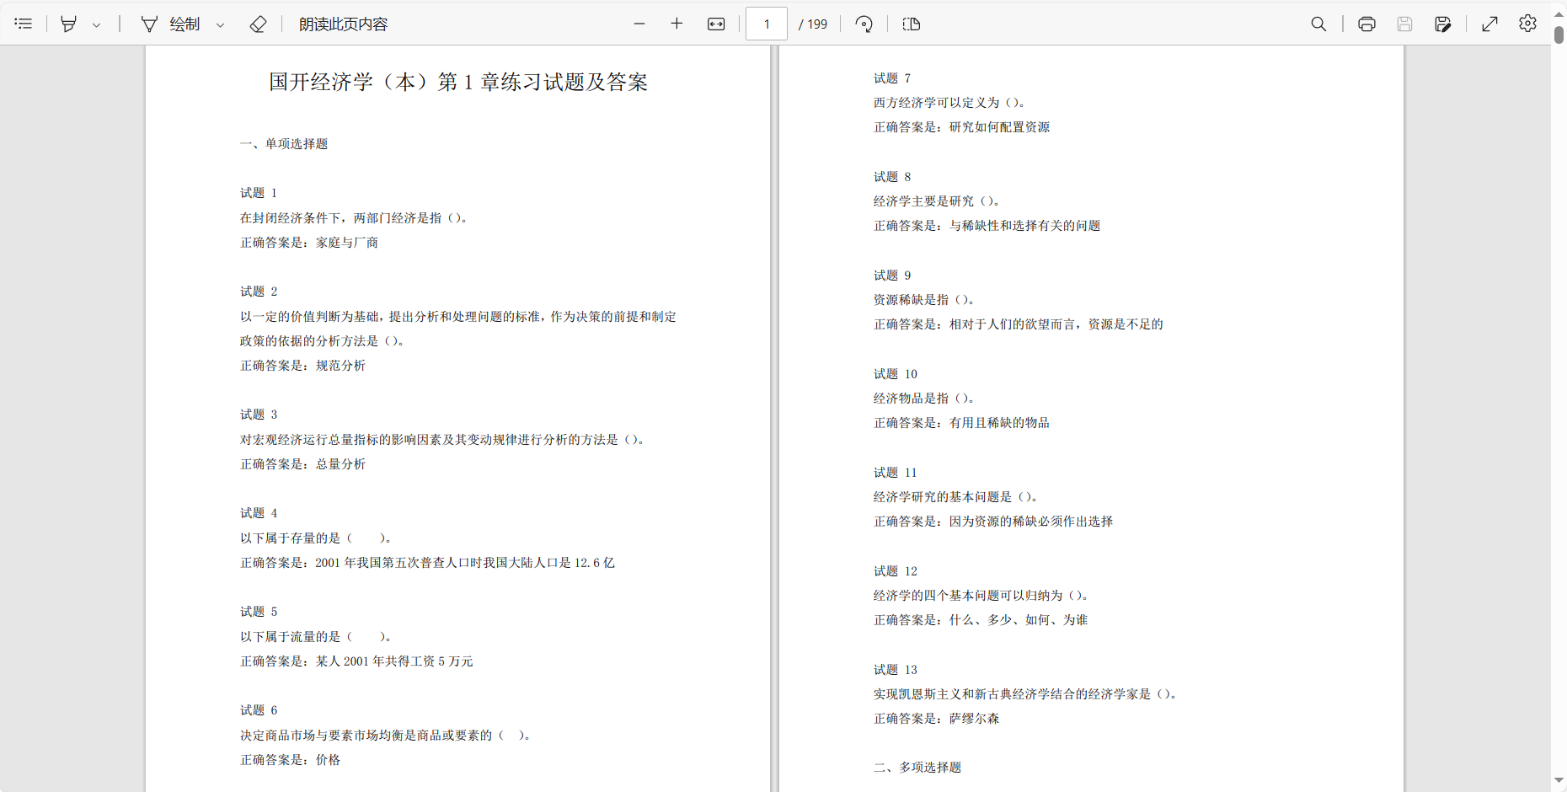Click the answer line 规范分析

[302, 366]
